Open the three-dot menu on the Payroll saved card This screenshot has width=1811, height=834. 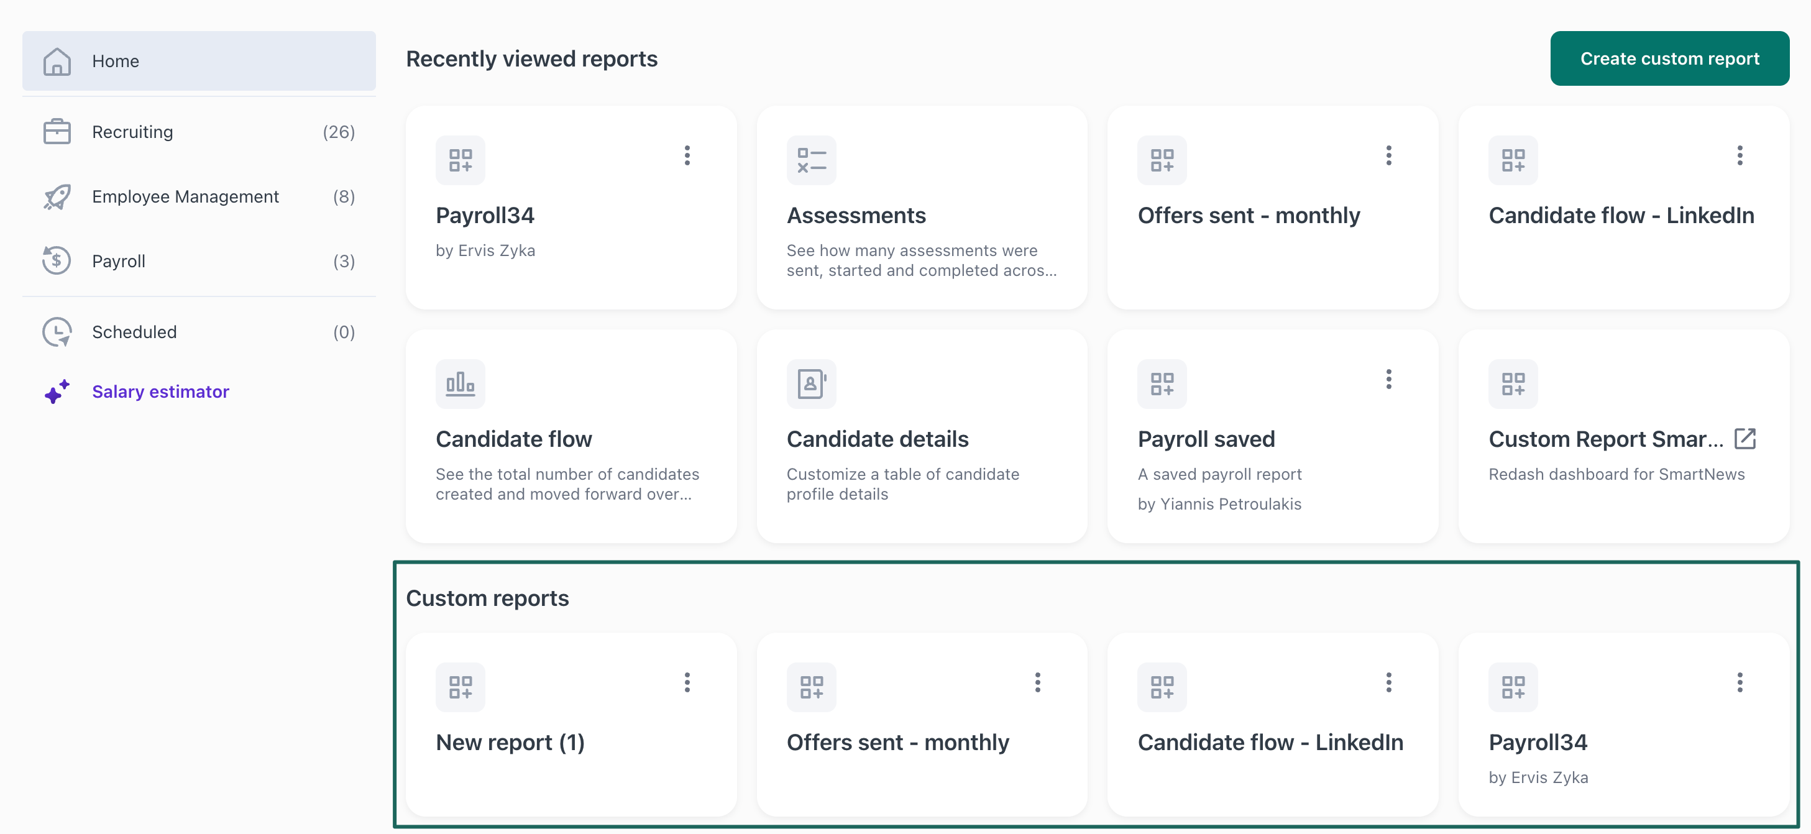[x=1388, y=380]
